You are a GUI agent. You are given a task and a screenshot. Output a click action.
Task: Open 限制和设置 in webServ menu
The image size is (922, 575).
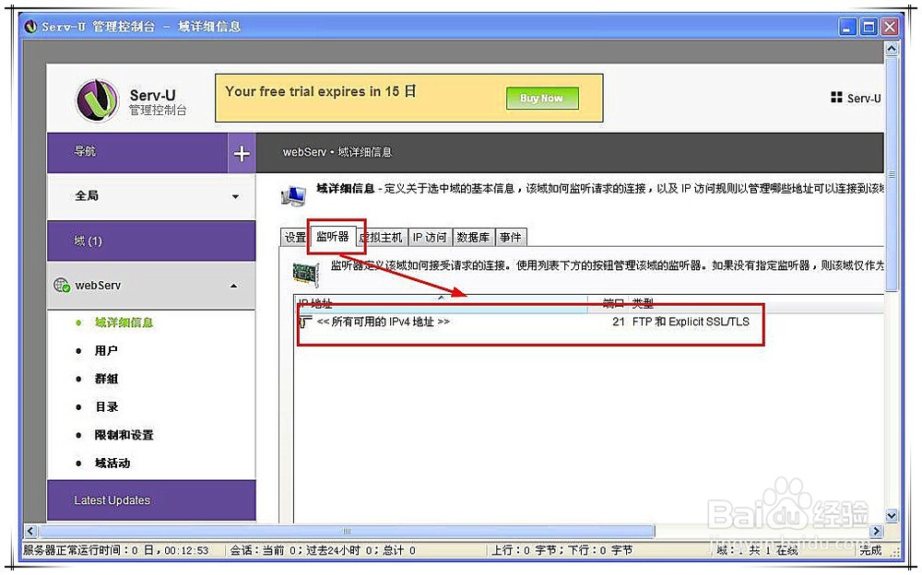(124, 436)
